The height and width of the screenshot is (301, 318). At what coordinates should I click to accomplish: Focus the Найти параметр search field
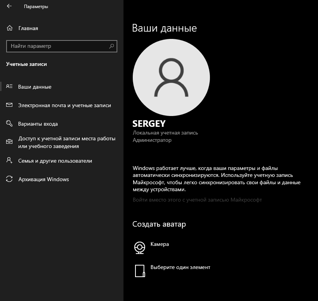(62, 46)
